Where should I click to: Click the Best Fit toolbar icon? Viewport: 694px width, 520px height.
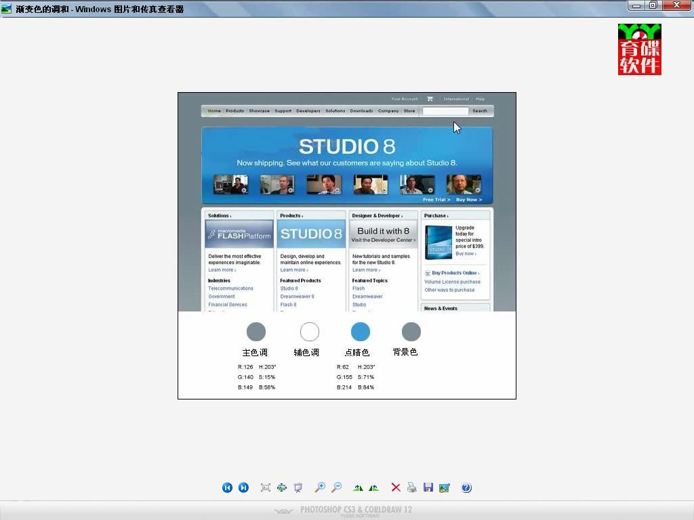266,487
